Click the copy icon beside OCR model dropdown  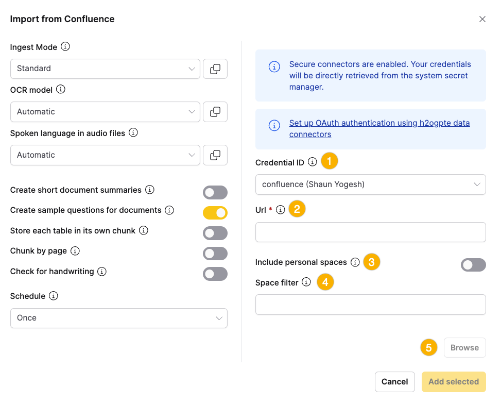[x=215, y=111]
